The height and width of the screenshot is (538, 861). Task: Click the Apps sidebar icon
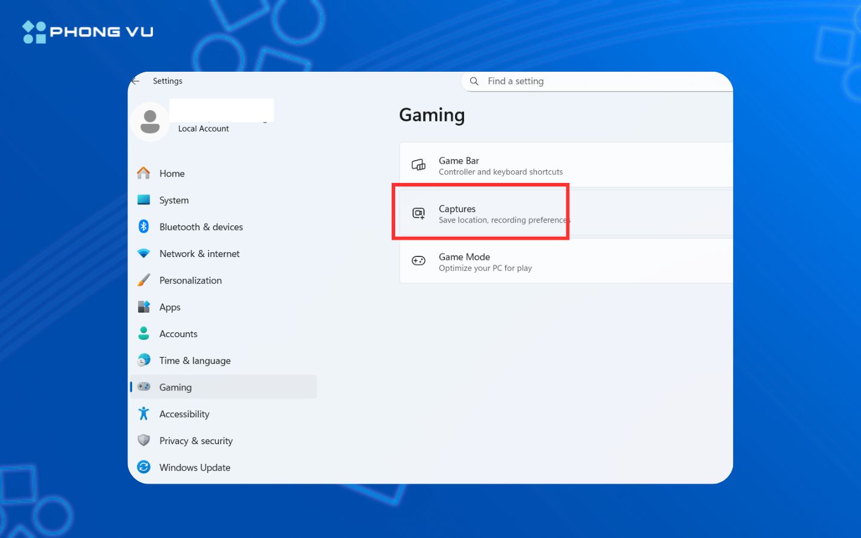144,307
